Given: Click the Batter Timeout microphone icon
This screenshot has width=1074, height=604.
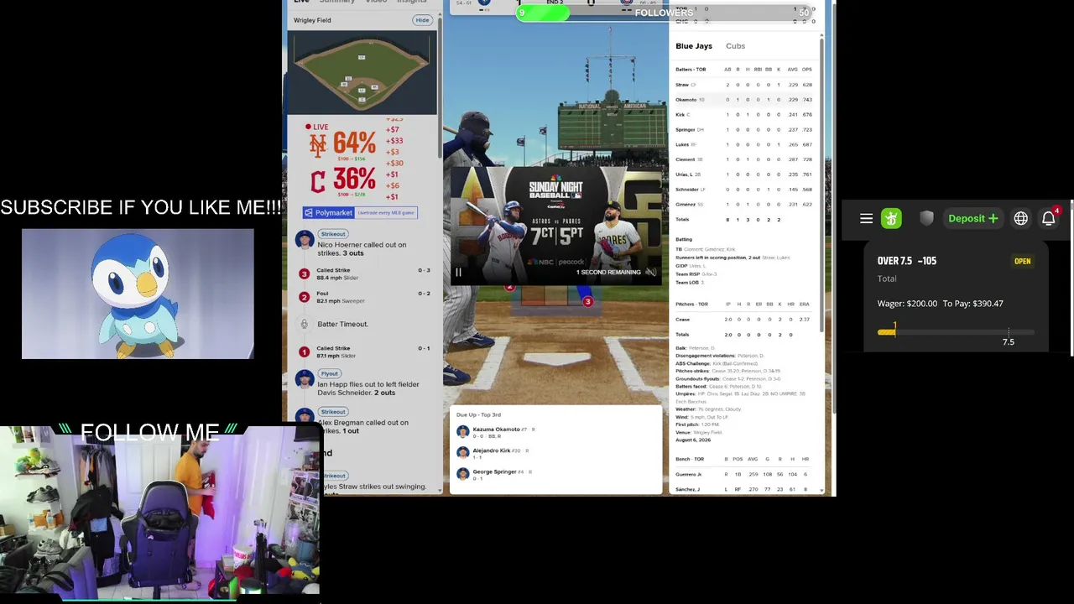Looking at the screenshot, I should coord(305,324).
